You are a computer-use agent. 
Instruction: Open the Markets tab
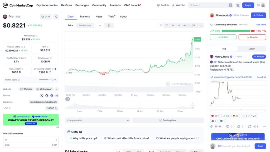point(85,17)
